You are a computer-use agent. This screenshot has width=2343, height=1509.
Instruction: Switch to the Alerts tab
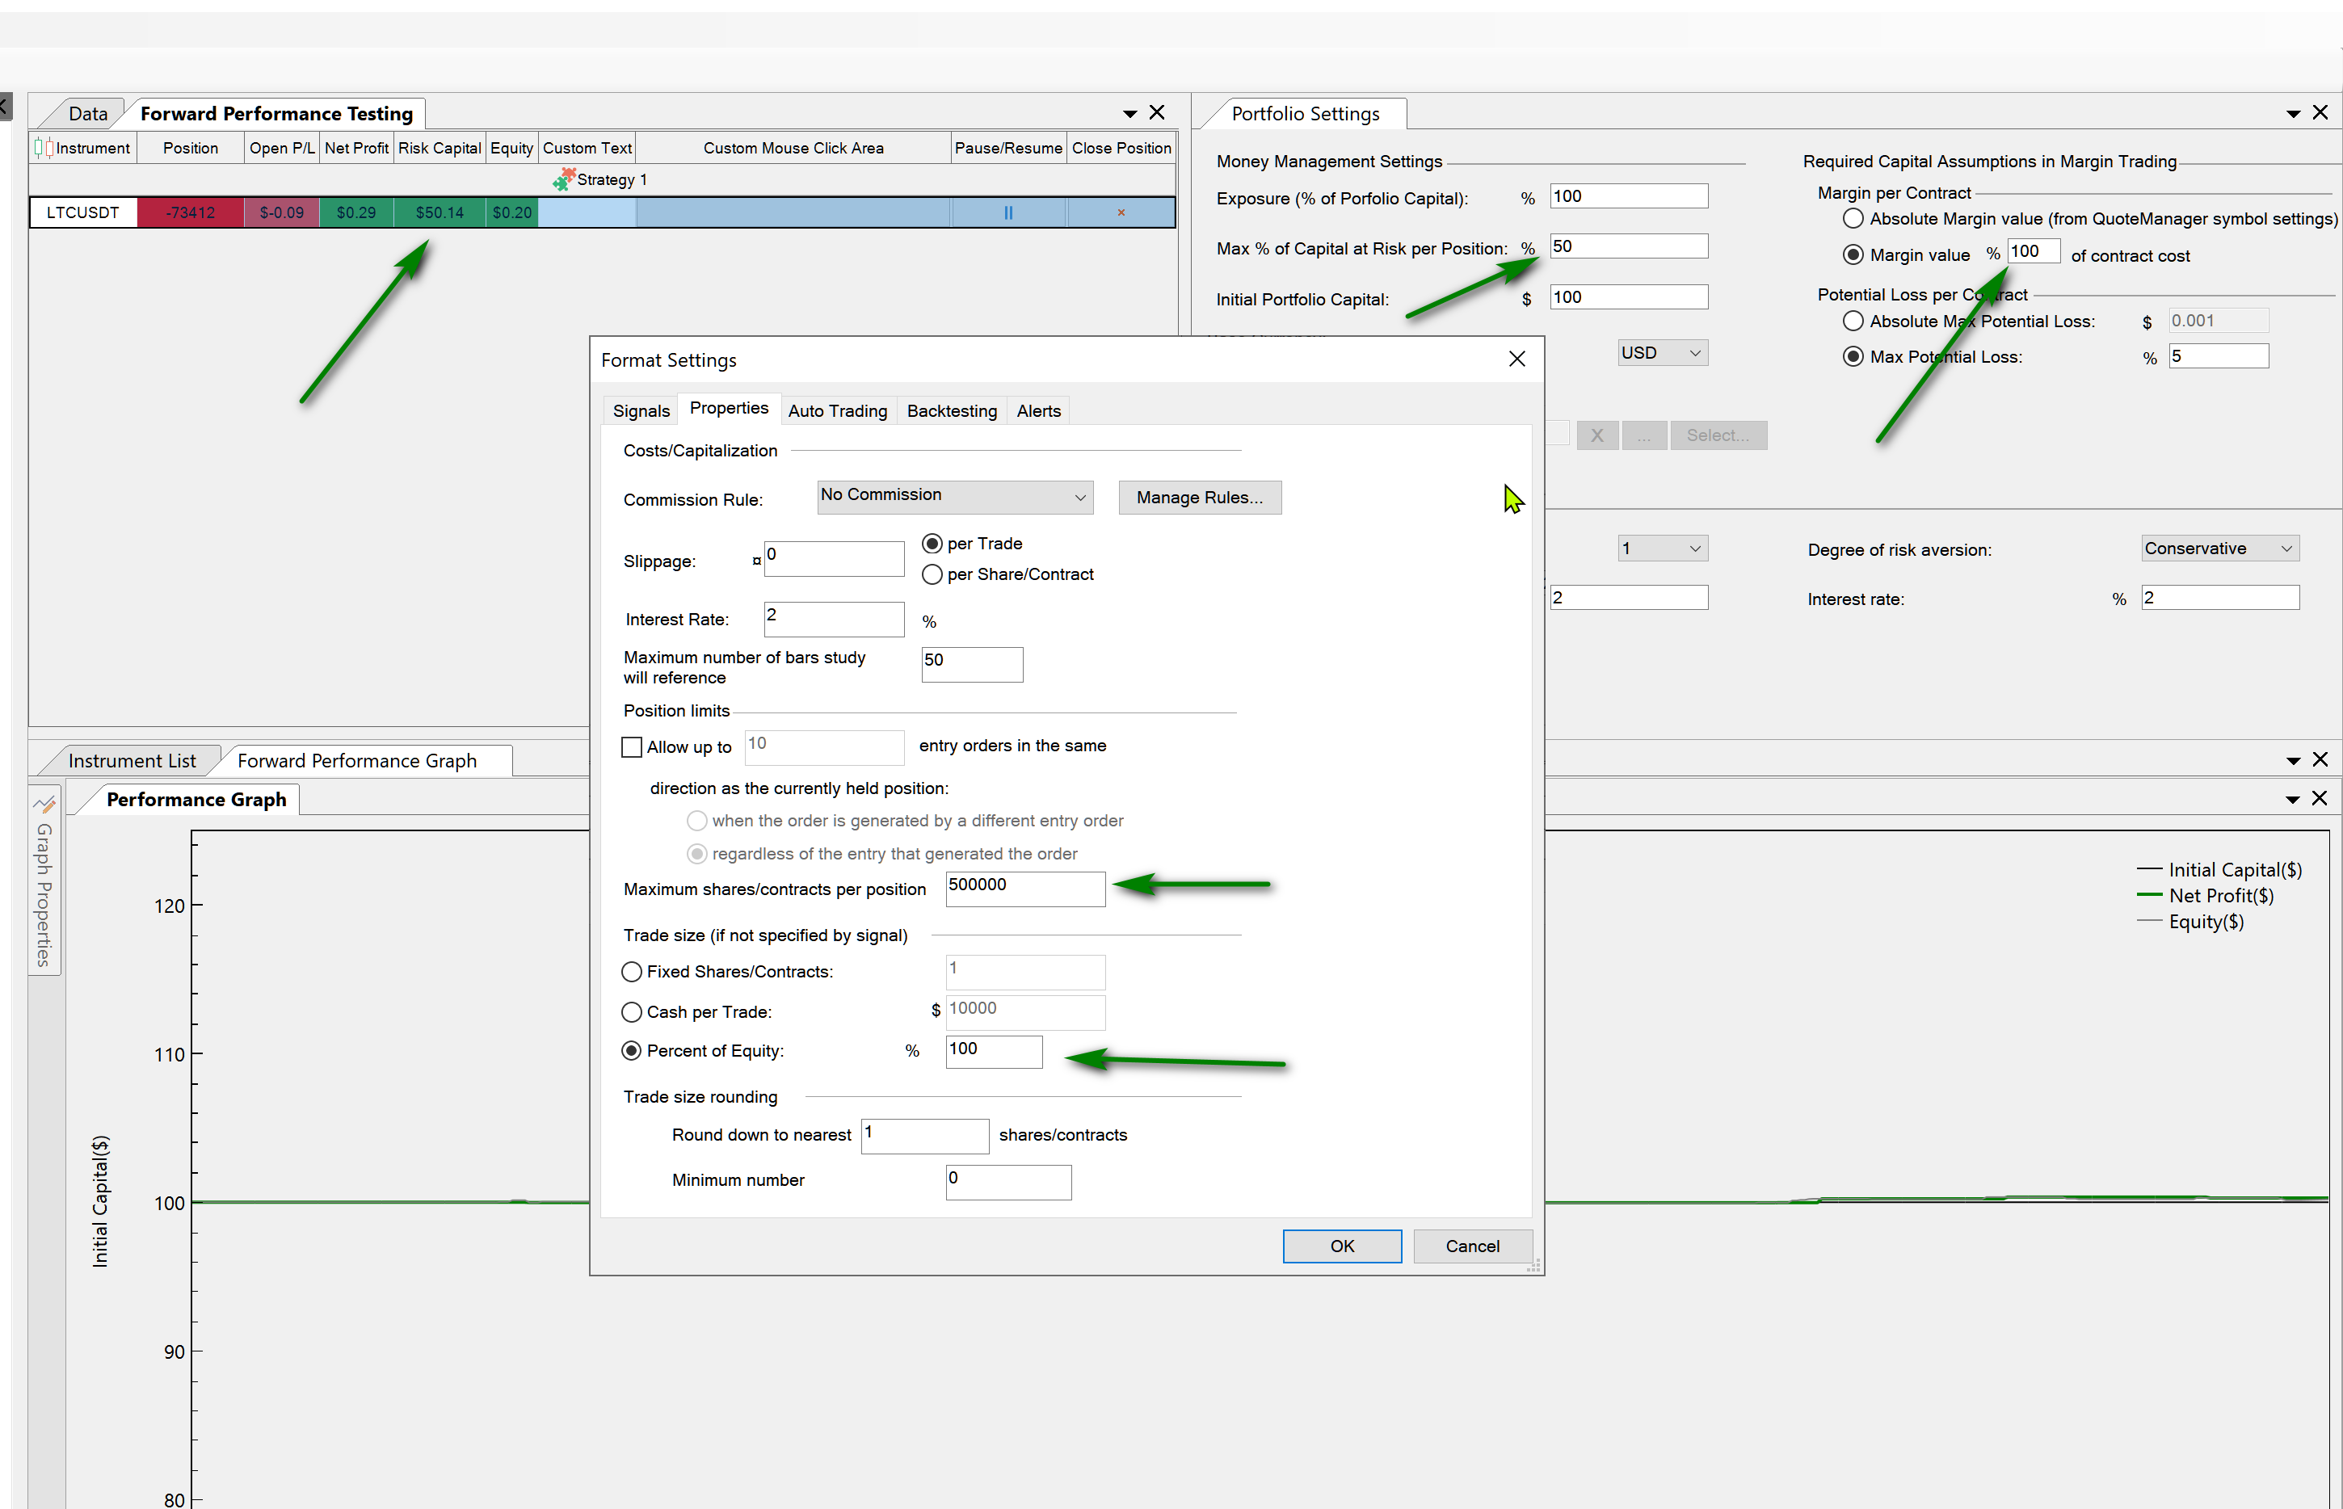pos(1037,411)
